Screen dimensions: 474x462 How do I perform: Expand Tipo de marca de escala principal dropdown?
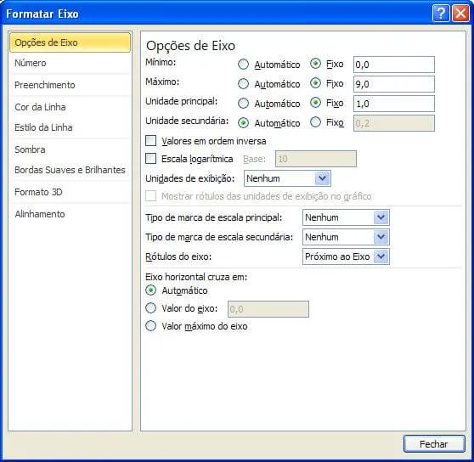(x=346, y=217)
